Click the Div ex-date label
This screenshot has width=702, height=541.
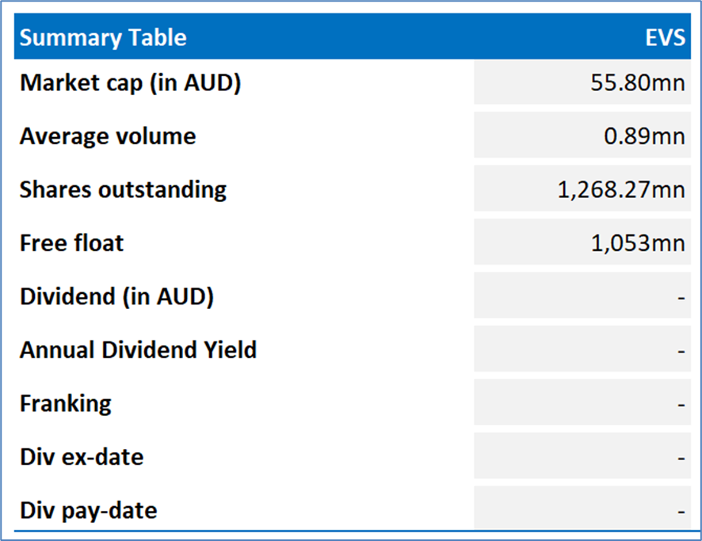tap(82, 457)
